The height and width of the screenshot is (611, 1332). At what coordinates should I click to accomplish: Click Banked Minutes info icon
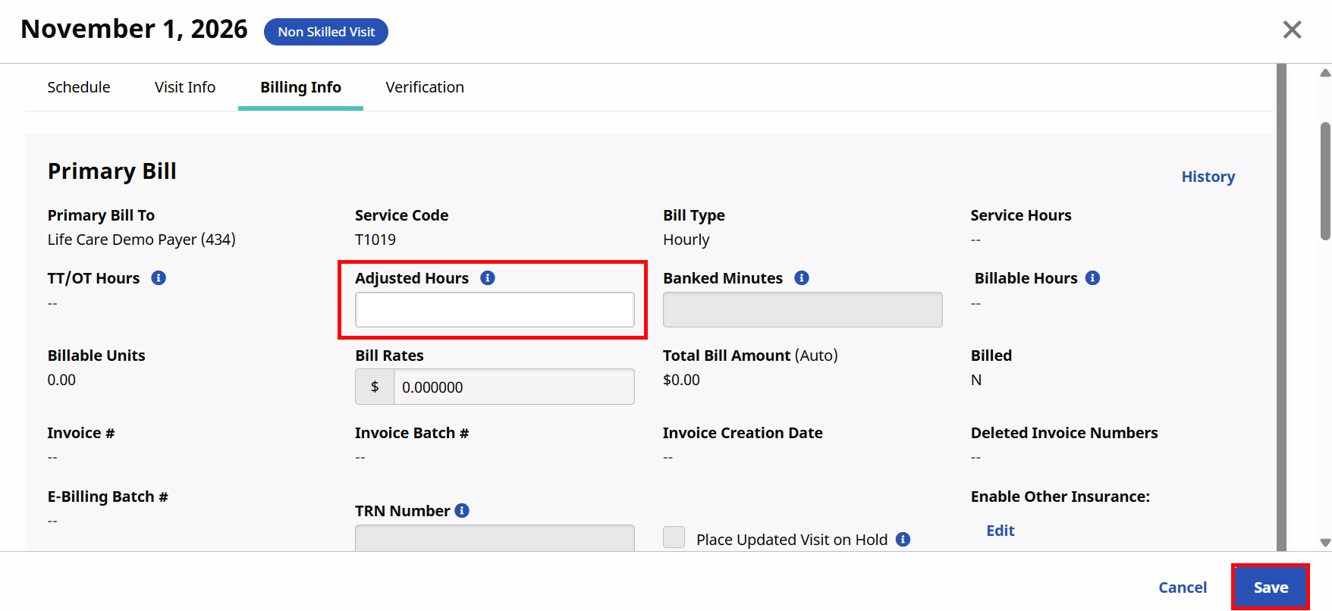point(802,278)
